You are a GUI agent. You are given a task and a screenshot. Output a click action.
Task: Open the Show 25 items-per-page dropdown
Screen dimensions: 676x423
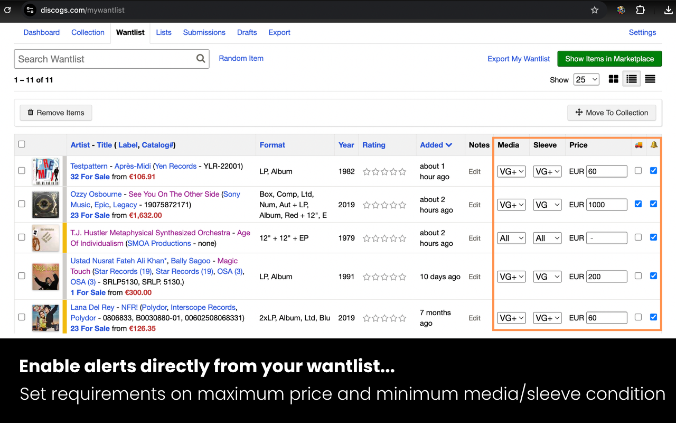click(x=586, y=79)
